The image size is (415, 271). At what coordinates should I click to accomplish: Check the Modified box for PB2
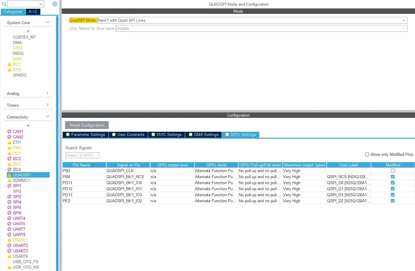coord(393,171)
